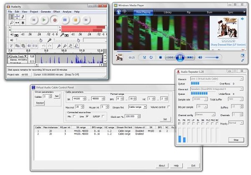
Task: Stop playback in Windows Media Player
Action: (160, 57)
